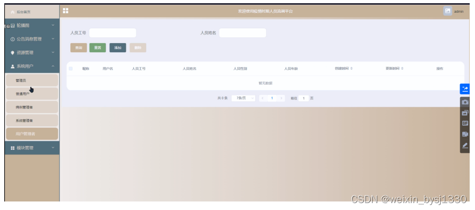
Task: Click the image icon beside 轮播图
Action: click(x=13, y=26)
